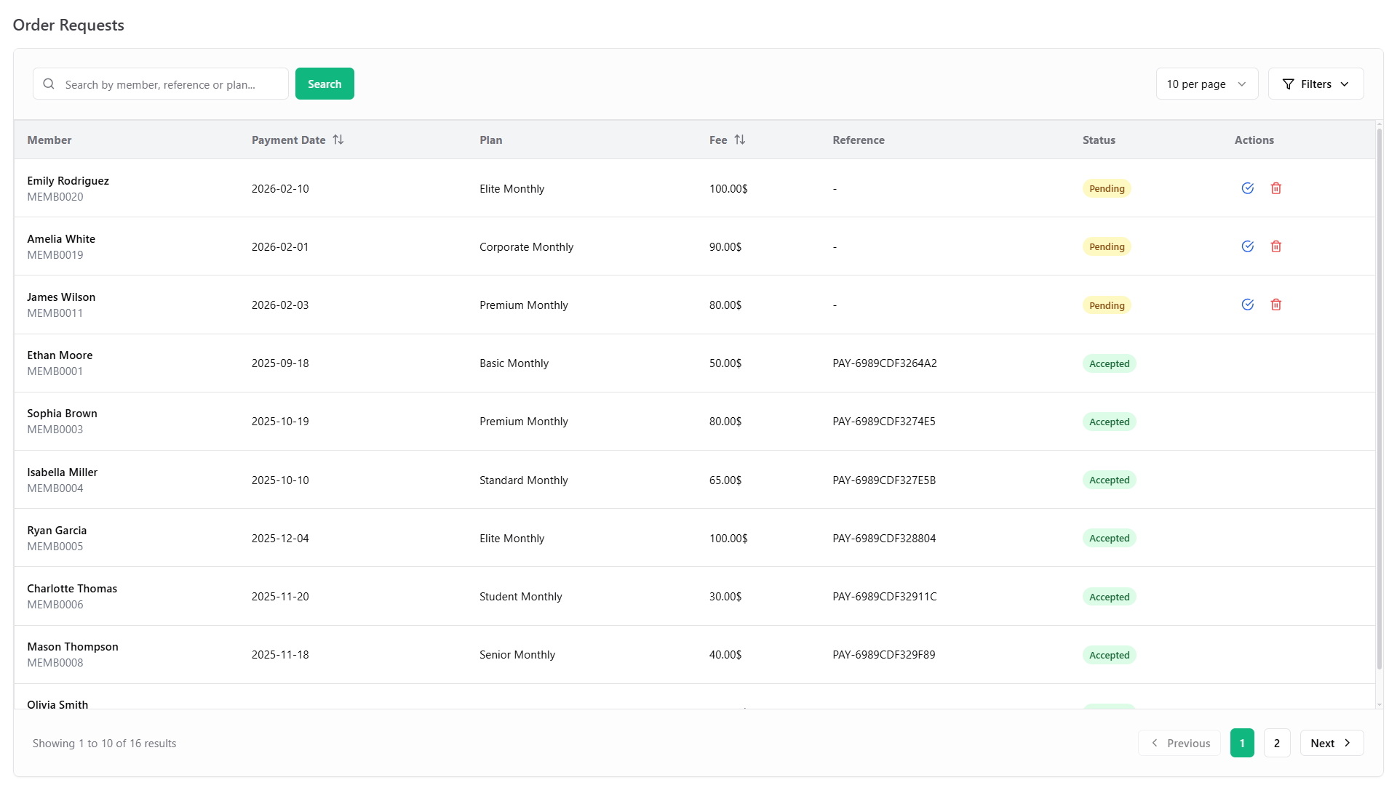Delete Amelia White's order request
This screenshot has width=1397, height=785.
click(1275, 246)
